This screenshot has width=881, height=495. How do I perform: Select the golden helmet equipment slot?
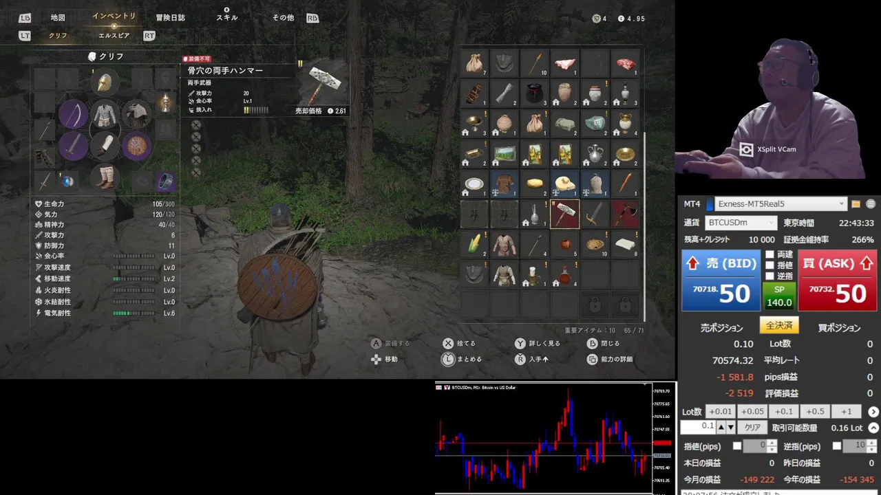[105, 82]
